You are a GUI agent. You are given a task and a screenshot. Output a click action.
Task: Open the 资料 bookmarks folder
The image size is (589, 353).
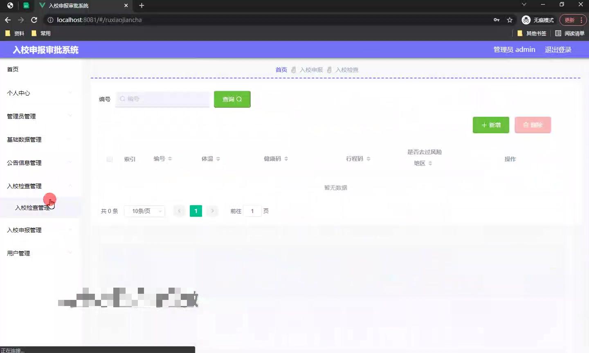click(x=15, y=34)
